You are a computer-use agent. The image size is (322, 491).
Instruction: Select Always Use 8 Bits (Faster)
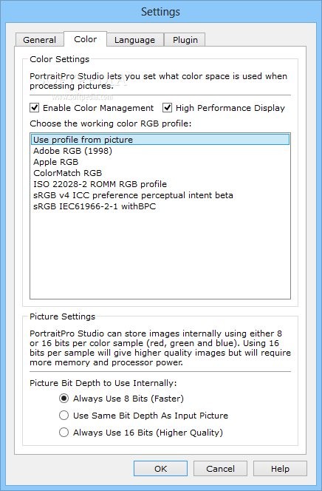tap(64, 399)
